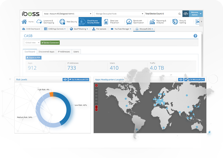
Task: Expand the Risk Levels panel
Action: coord(65,80)
